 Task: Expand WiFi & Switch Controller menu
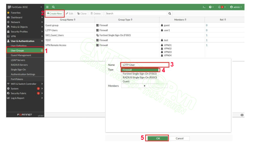(25, 84)
